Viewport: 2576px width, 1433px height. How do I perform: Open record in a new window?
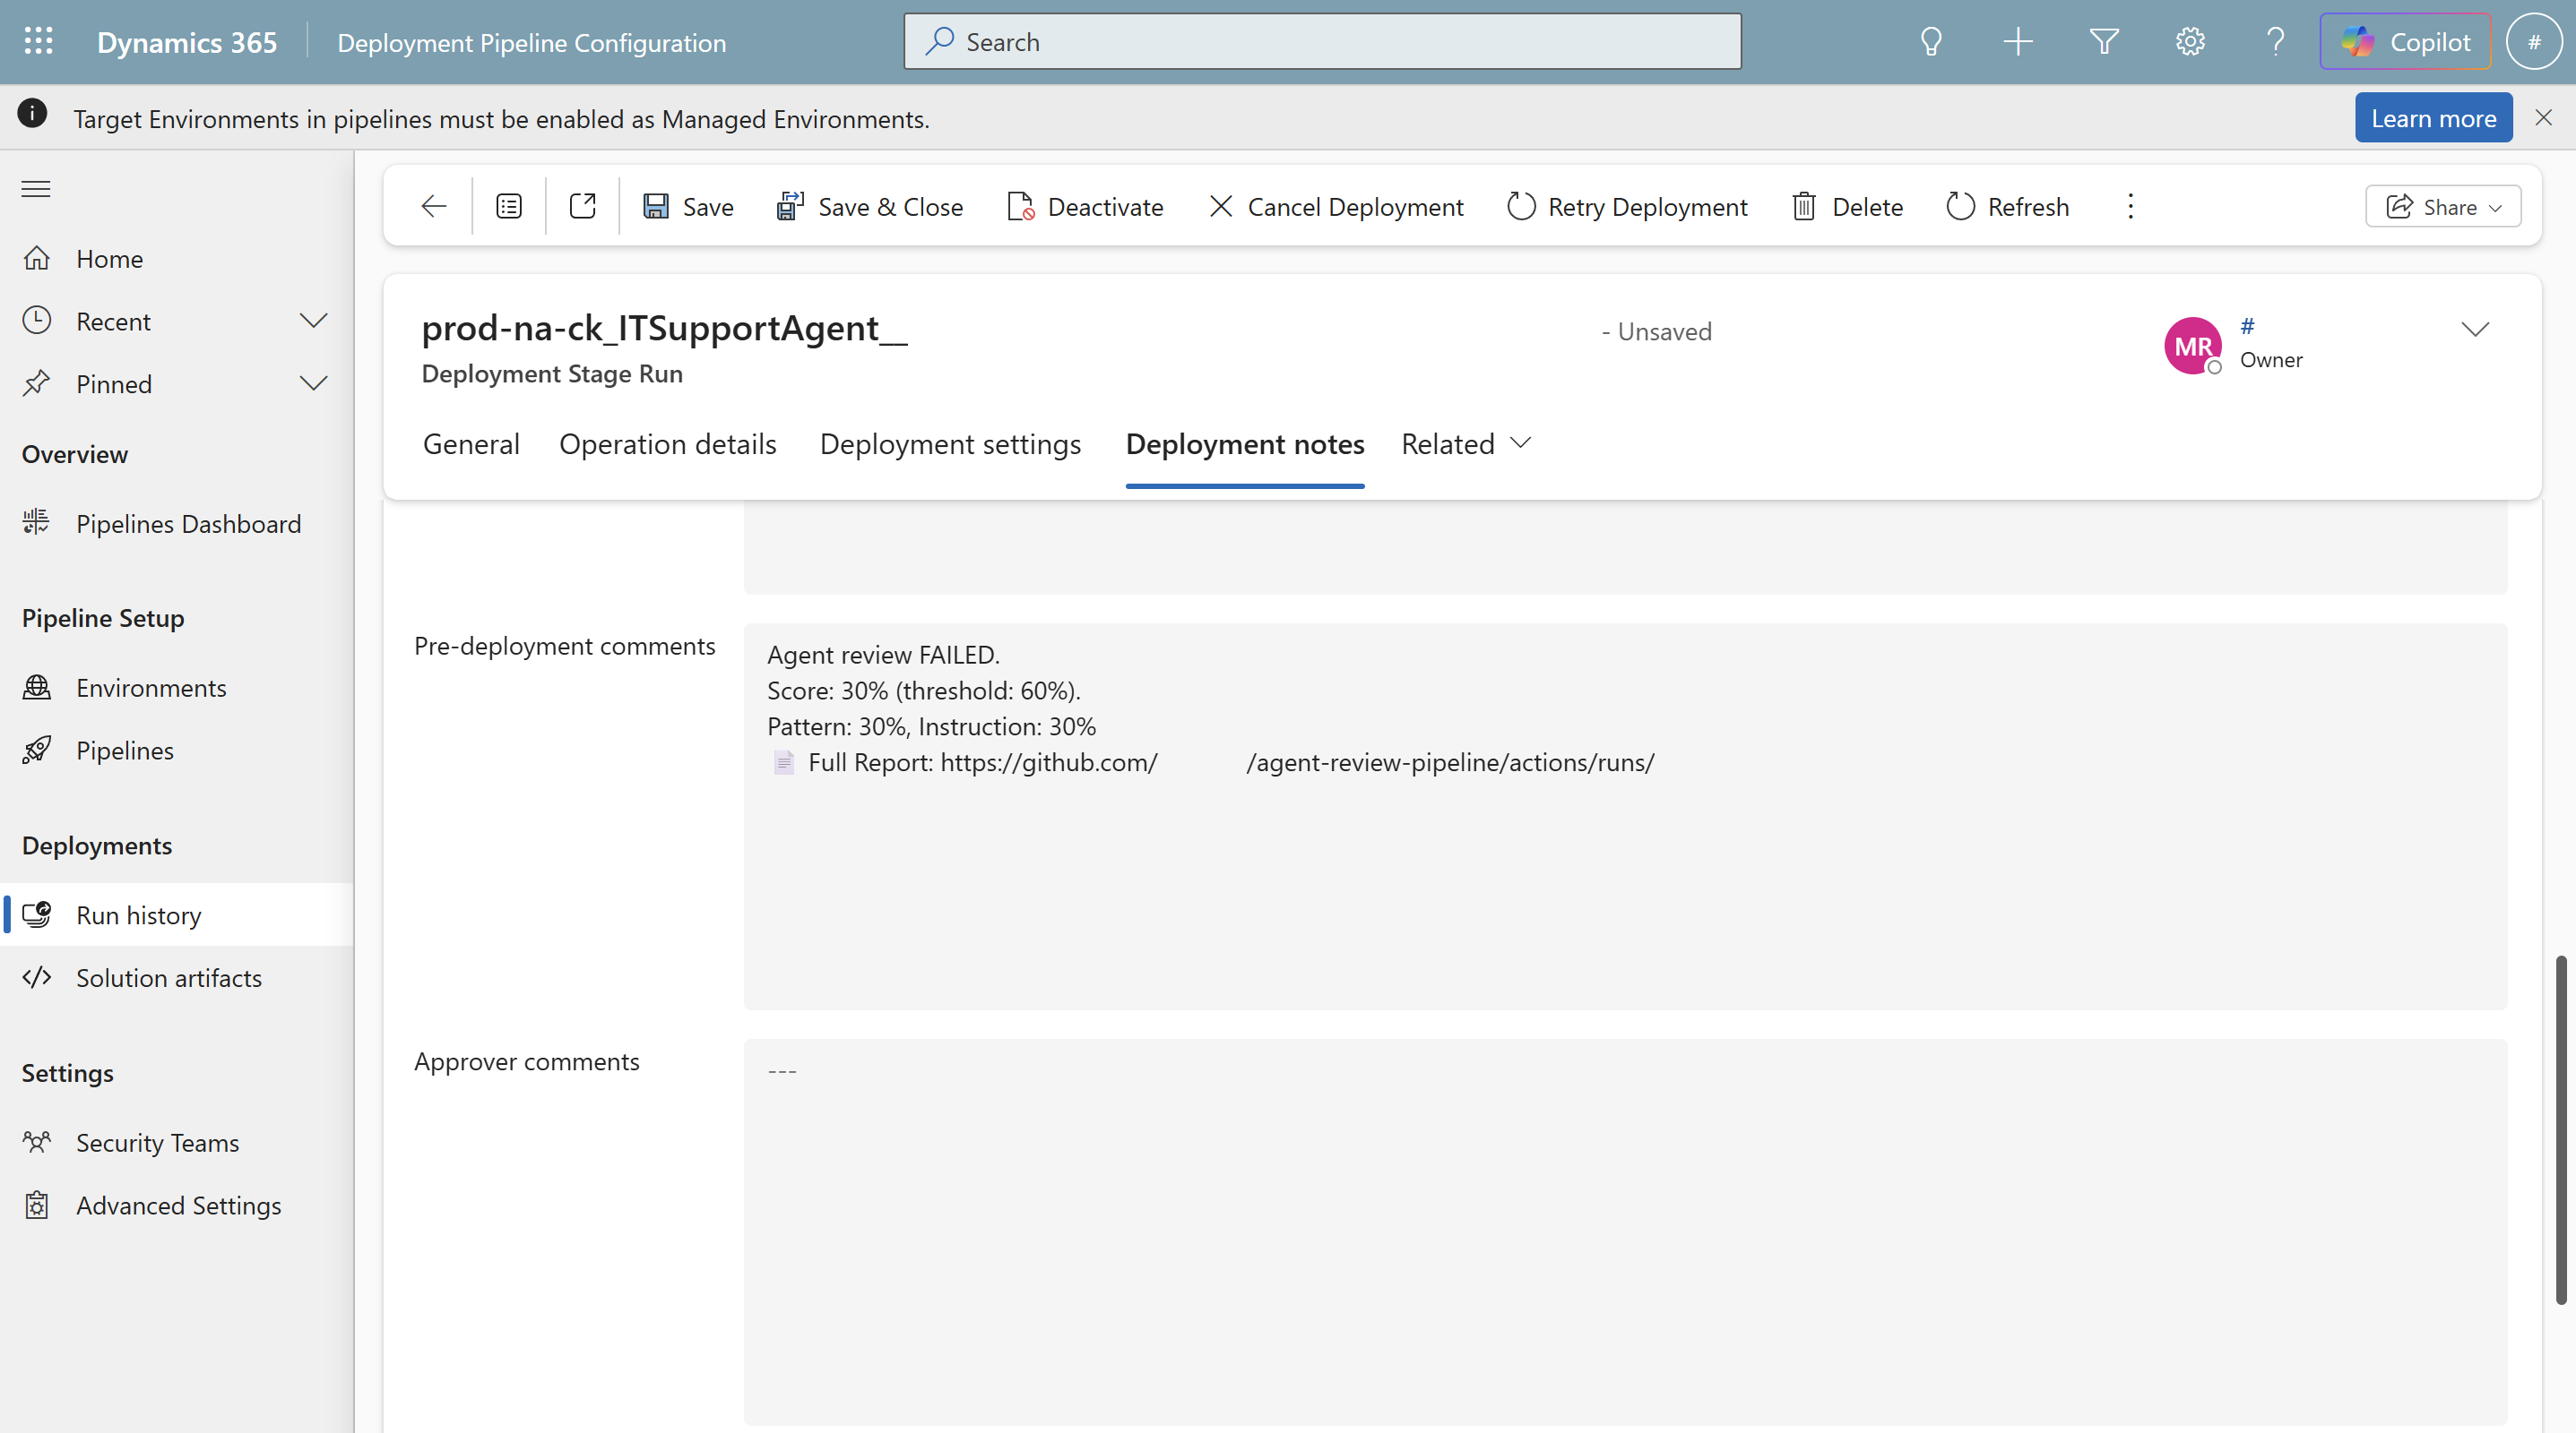pos(582,207)
